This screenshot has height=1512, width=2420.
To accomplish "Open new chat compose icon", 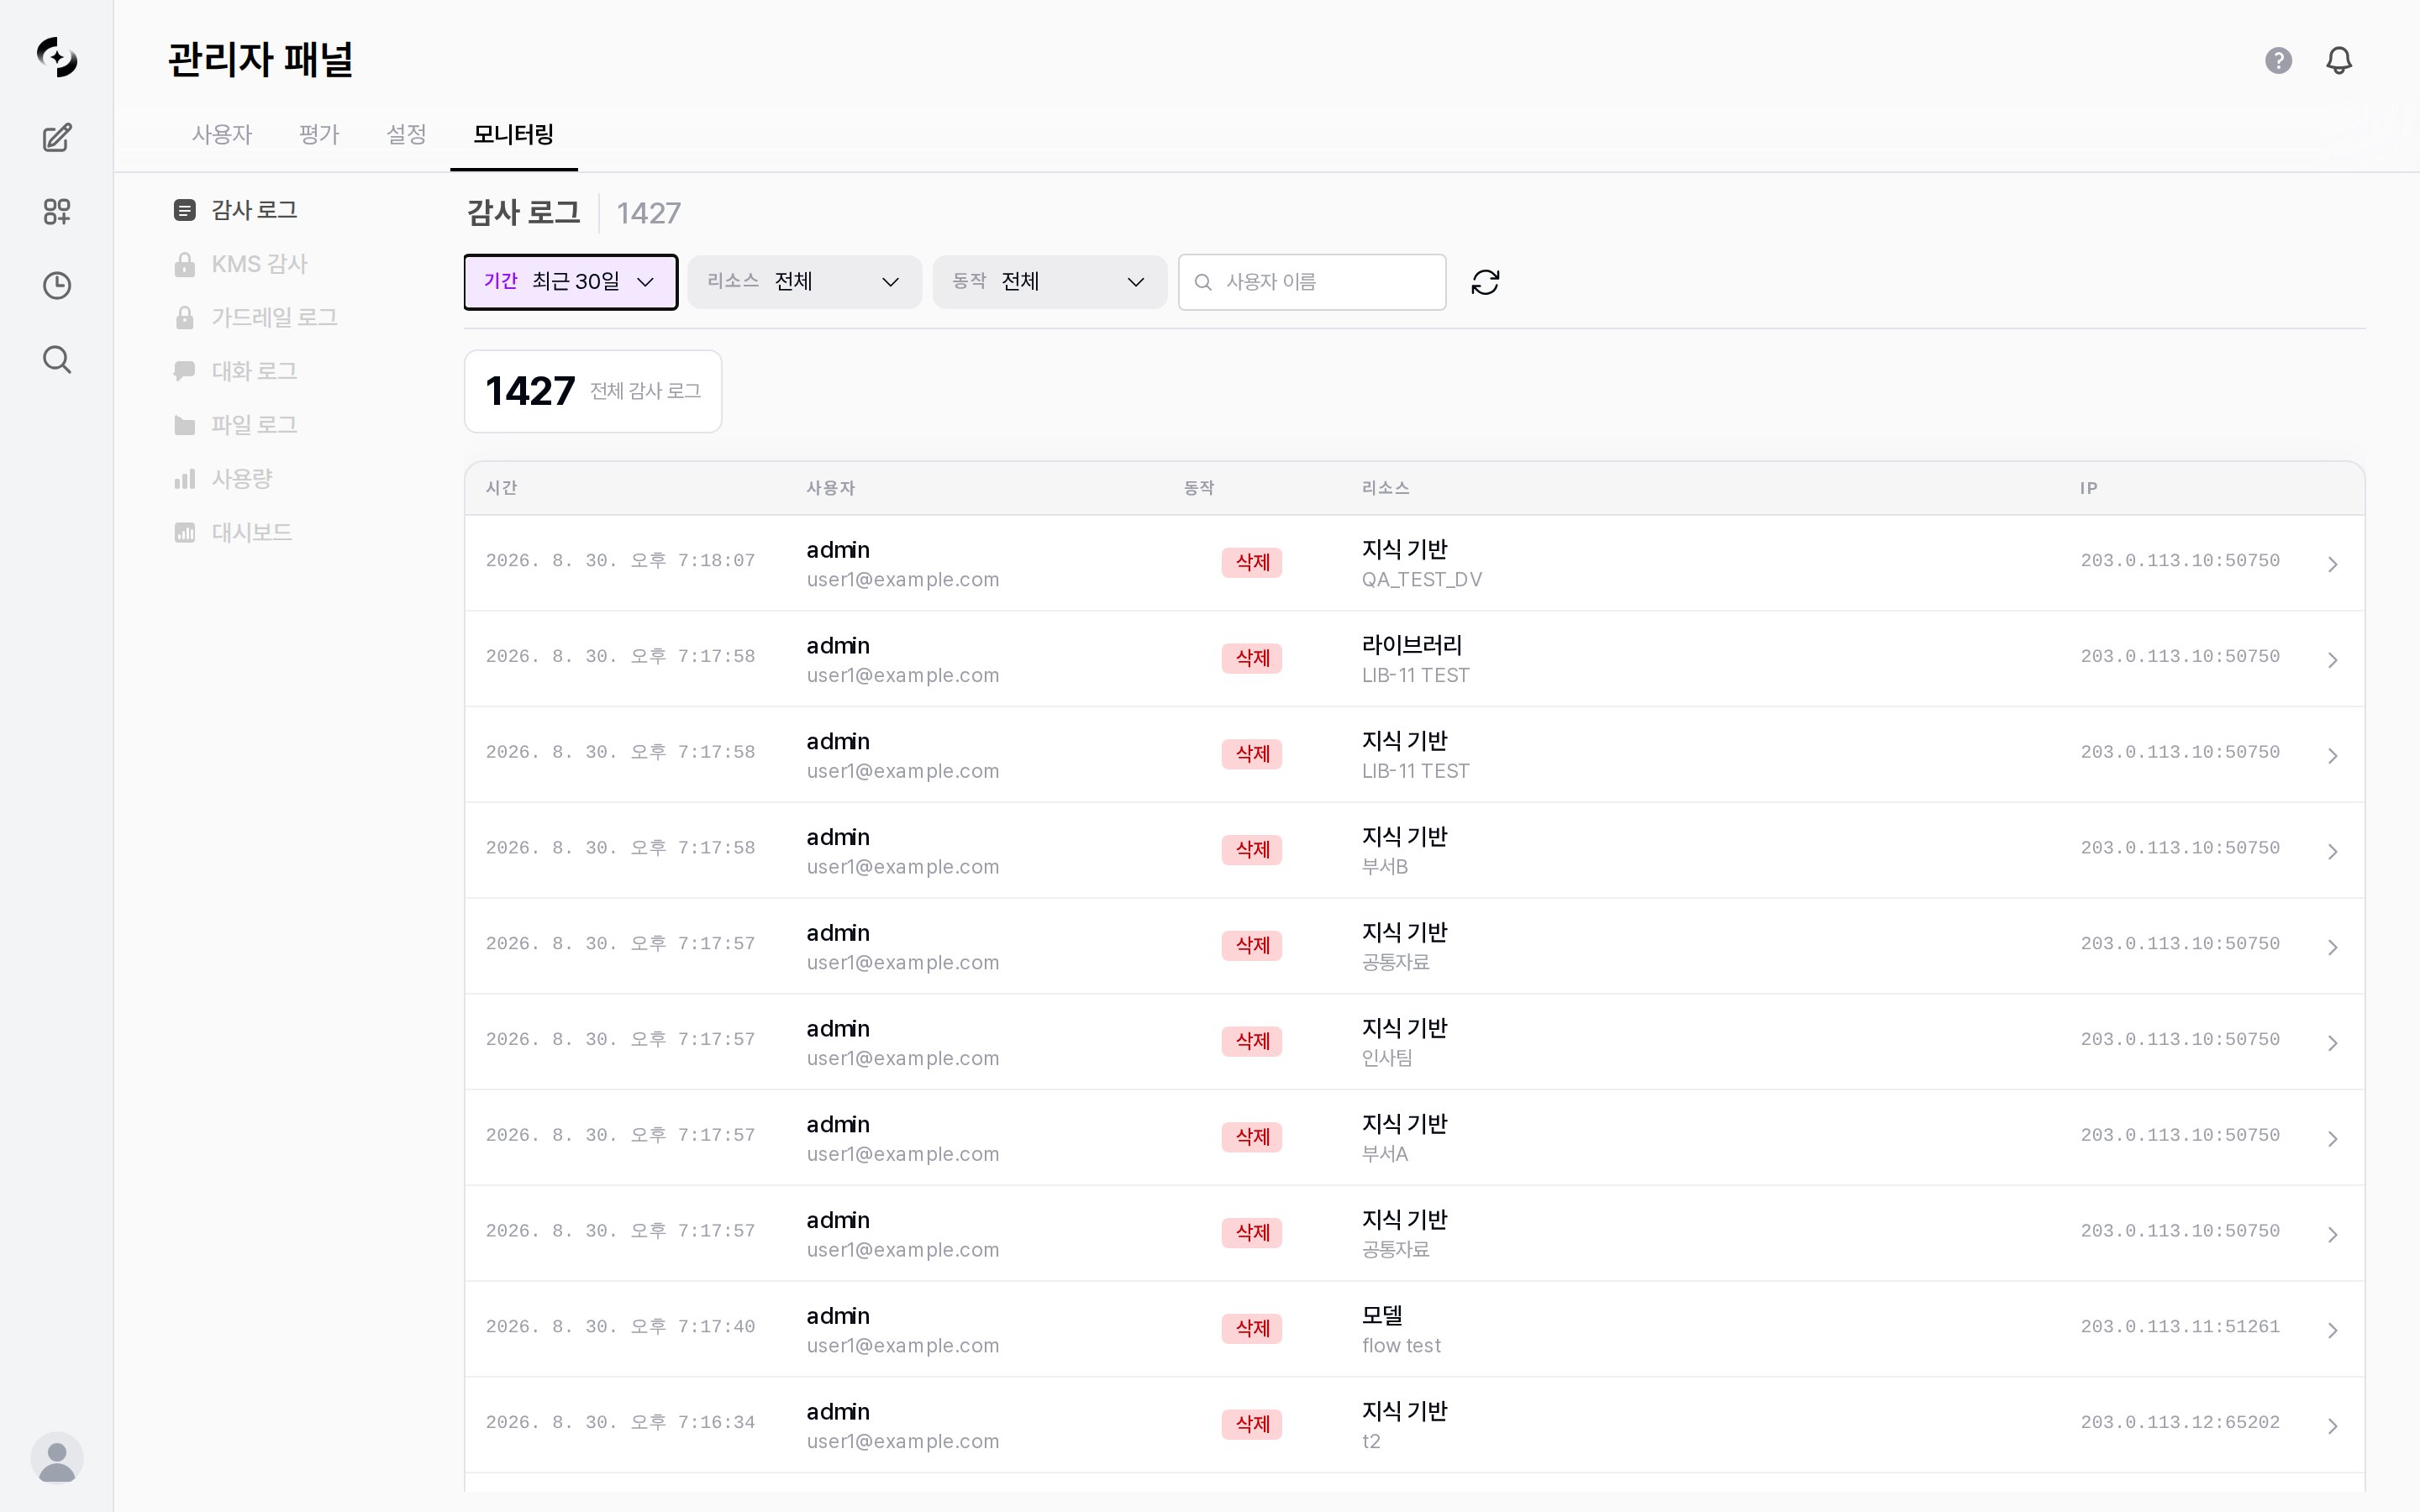I will 57,137.
